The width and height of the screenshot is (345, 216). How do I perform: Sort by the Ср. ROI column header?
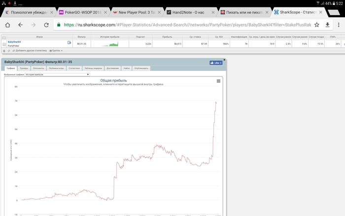click(x=219, y=37)
